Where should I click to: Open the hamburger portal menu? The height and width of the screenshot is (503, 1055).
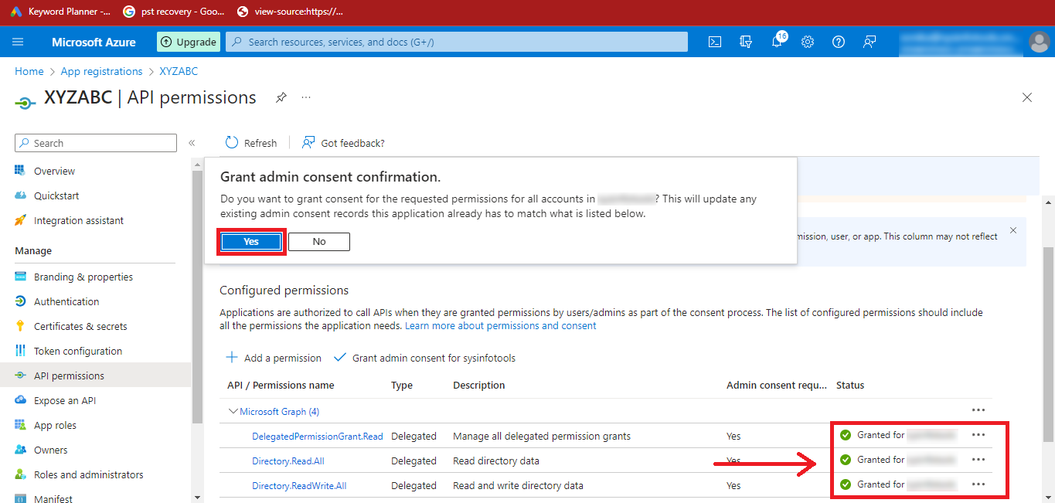(x=18, y=42)
